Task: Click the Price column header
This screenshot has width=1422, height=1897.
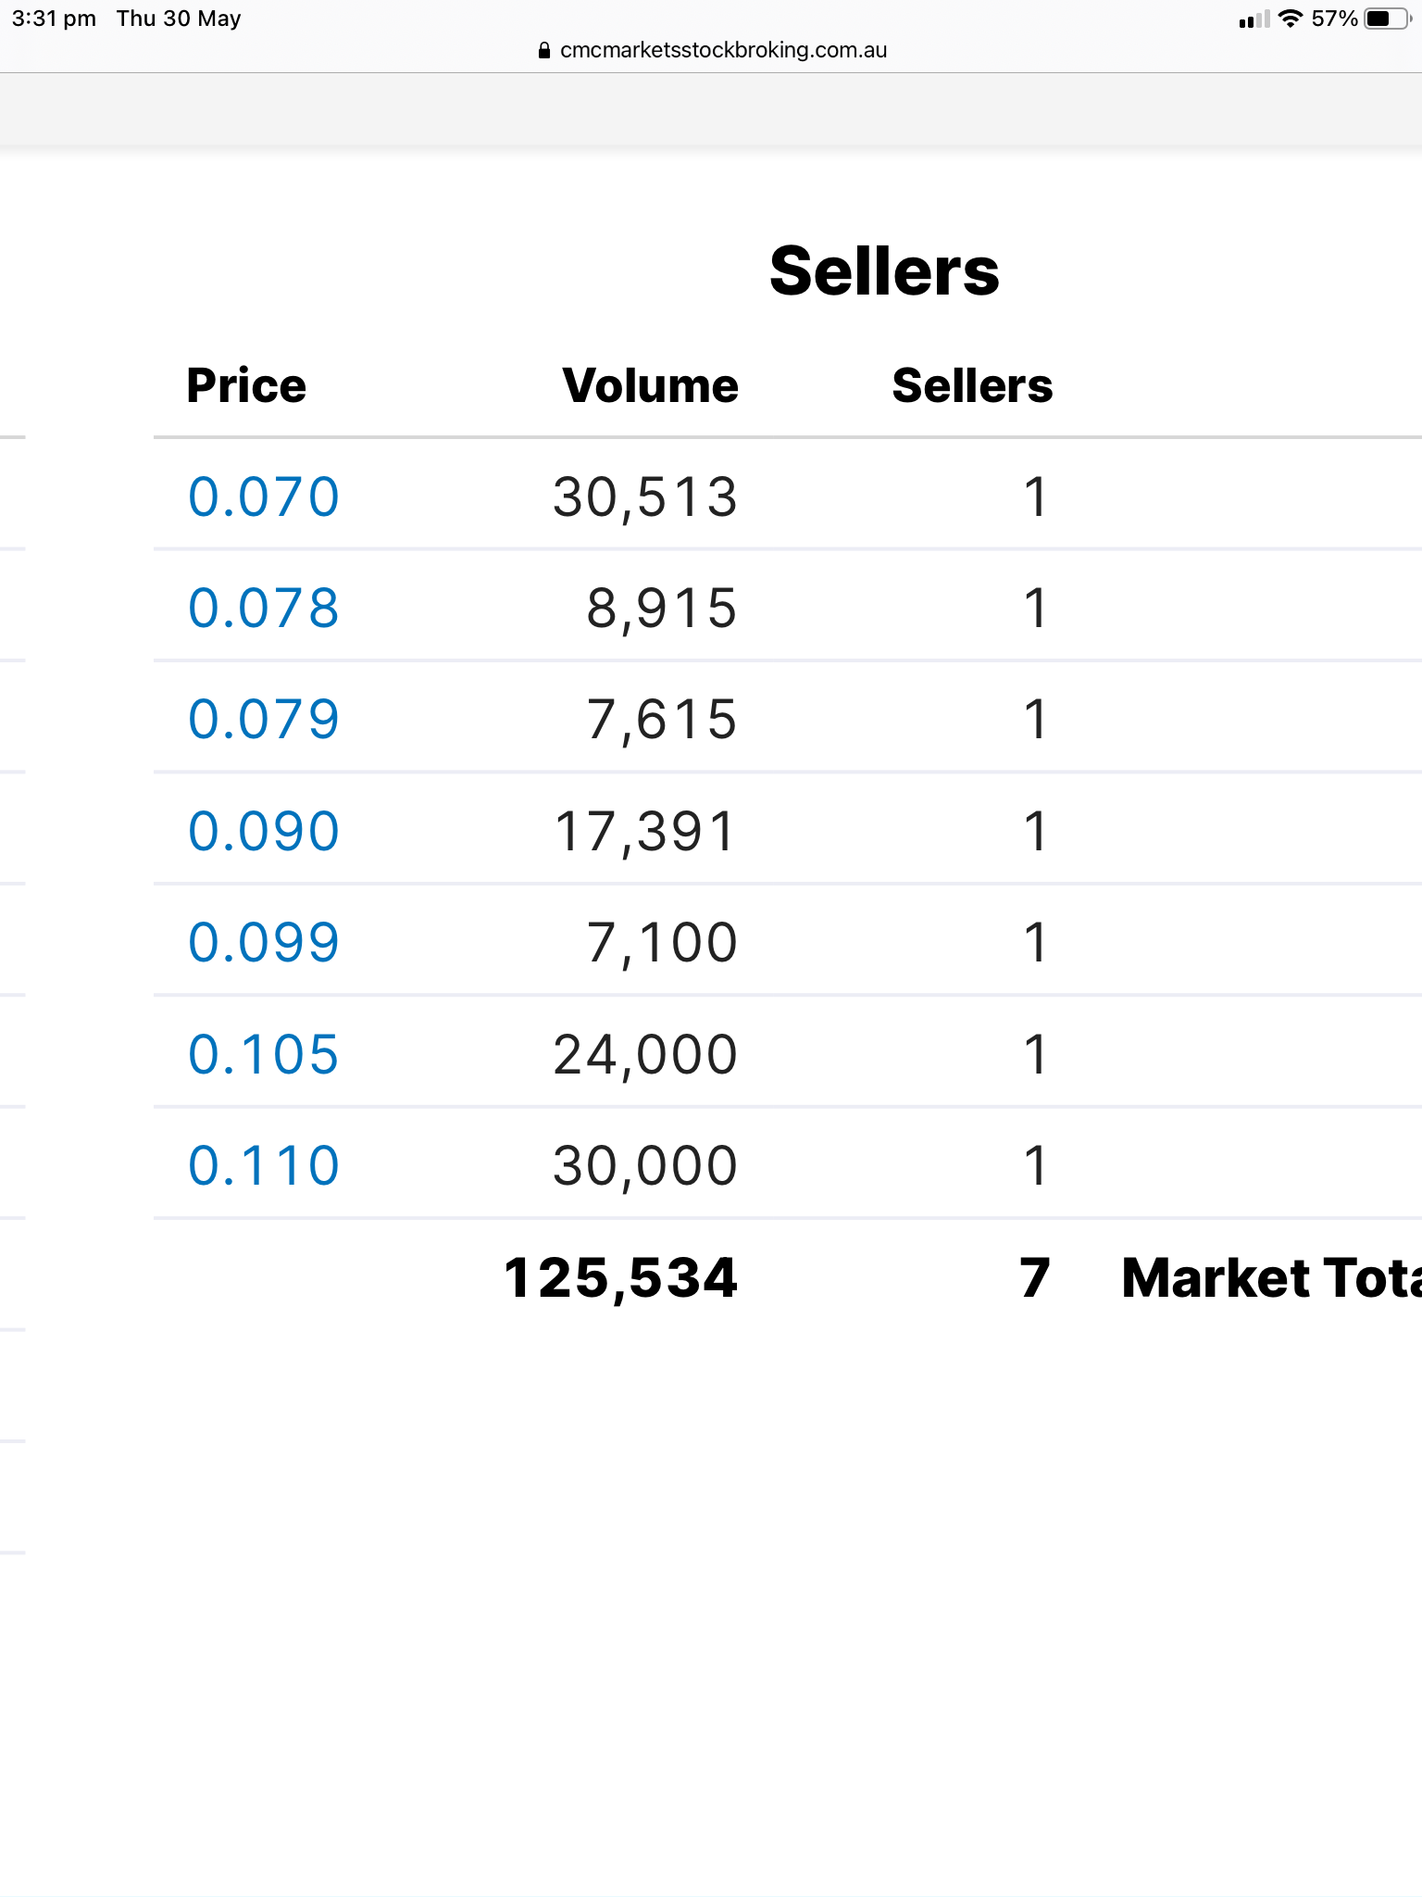Action: pyautogui.click(x=246, y=385)
